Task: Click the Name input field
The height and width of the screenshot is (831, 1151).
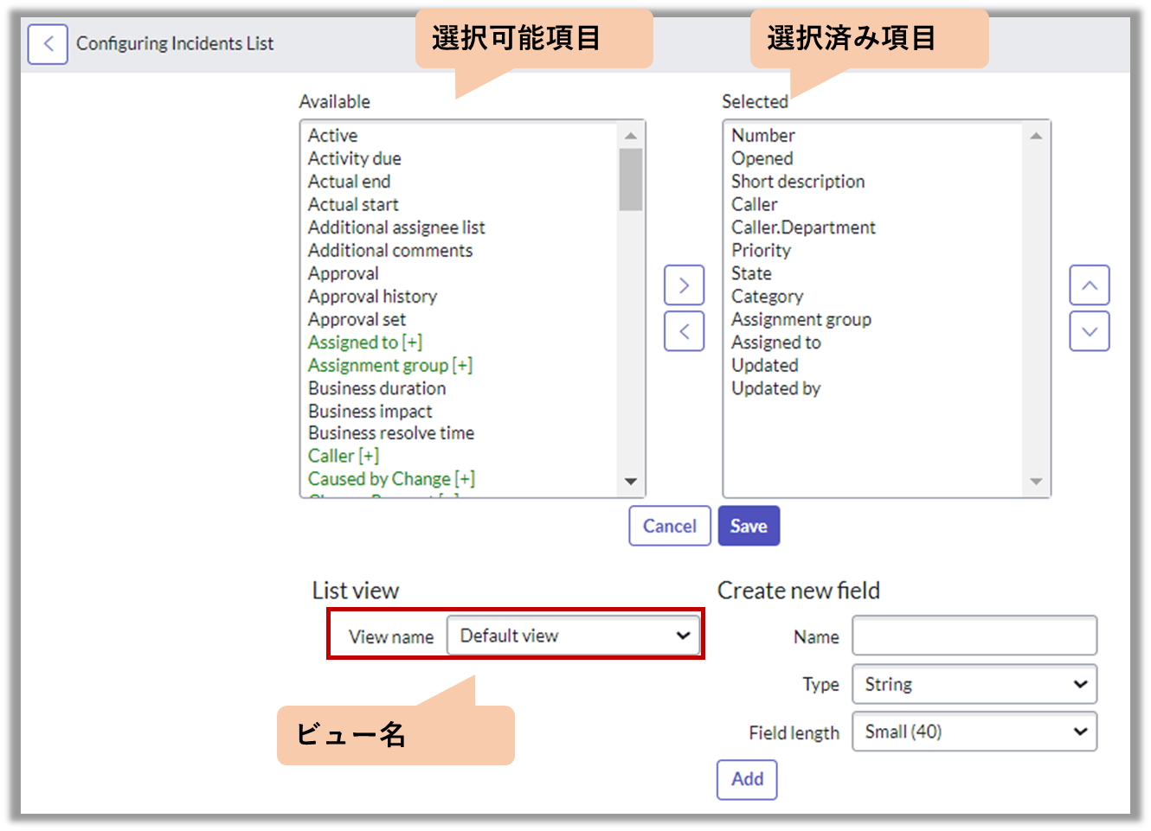Action: 974,635
